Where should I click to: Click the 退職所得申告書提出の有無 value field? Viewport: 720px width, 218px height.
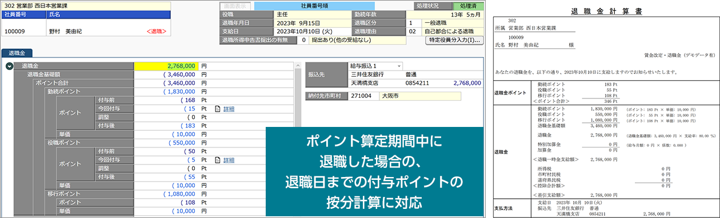point(304,40)
